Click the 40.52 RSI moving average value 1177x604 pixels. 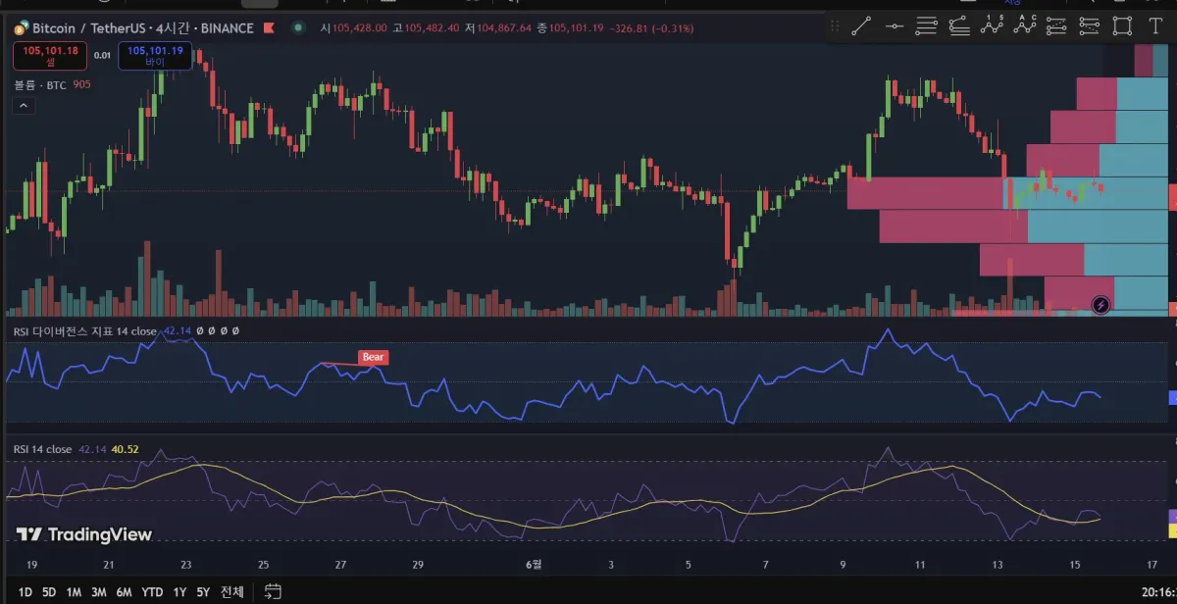126,449
